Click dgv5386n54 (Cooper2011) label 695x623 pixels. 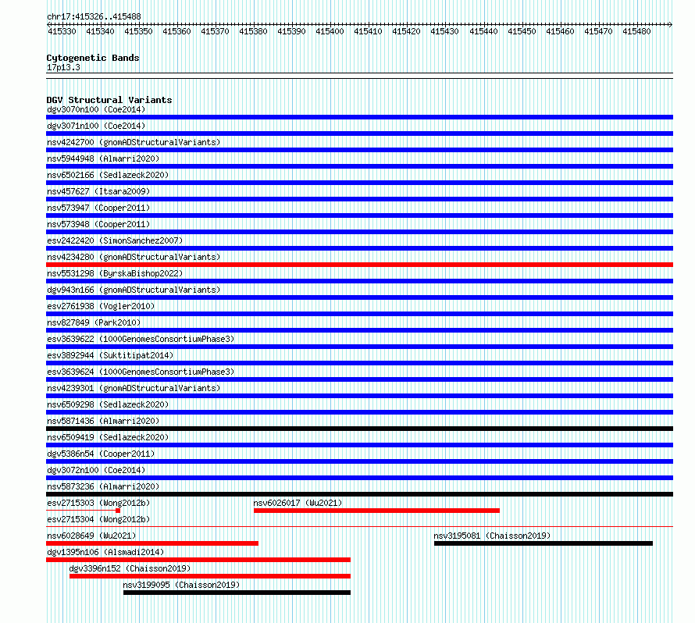[x=101, y=454]
